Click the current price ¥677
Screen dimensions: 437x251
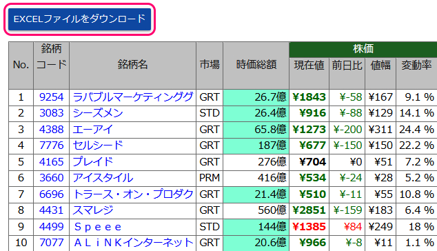tap(312, 145)
